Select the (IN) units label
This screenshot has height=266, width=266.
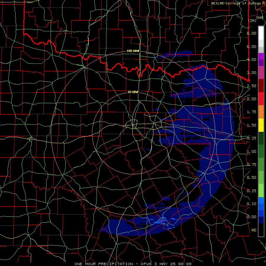click(x=252, y=20)
